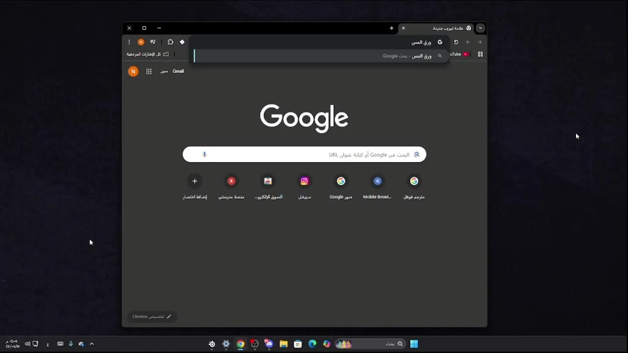The image size is (628, 353).
Task: Open the 'صور Google' shortcut
Action: [341, 187]
